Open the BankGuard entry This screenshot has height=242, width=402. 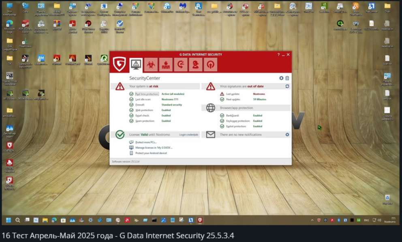pos(233,116)
